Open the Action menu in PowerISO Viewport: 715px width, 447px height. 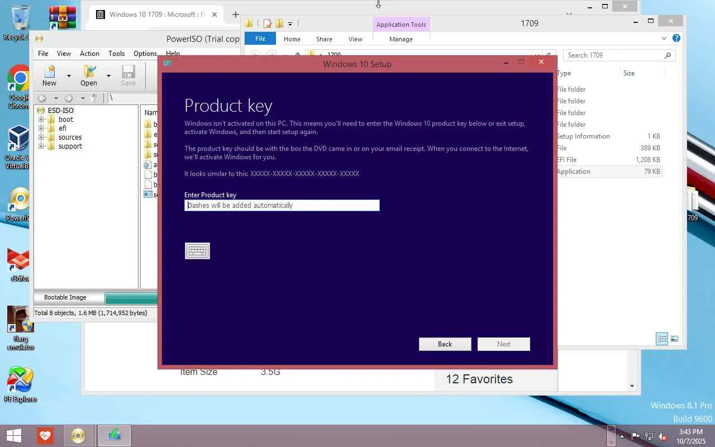[x=89, y=54]
